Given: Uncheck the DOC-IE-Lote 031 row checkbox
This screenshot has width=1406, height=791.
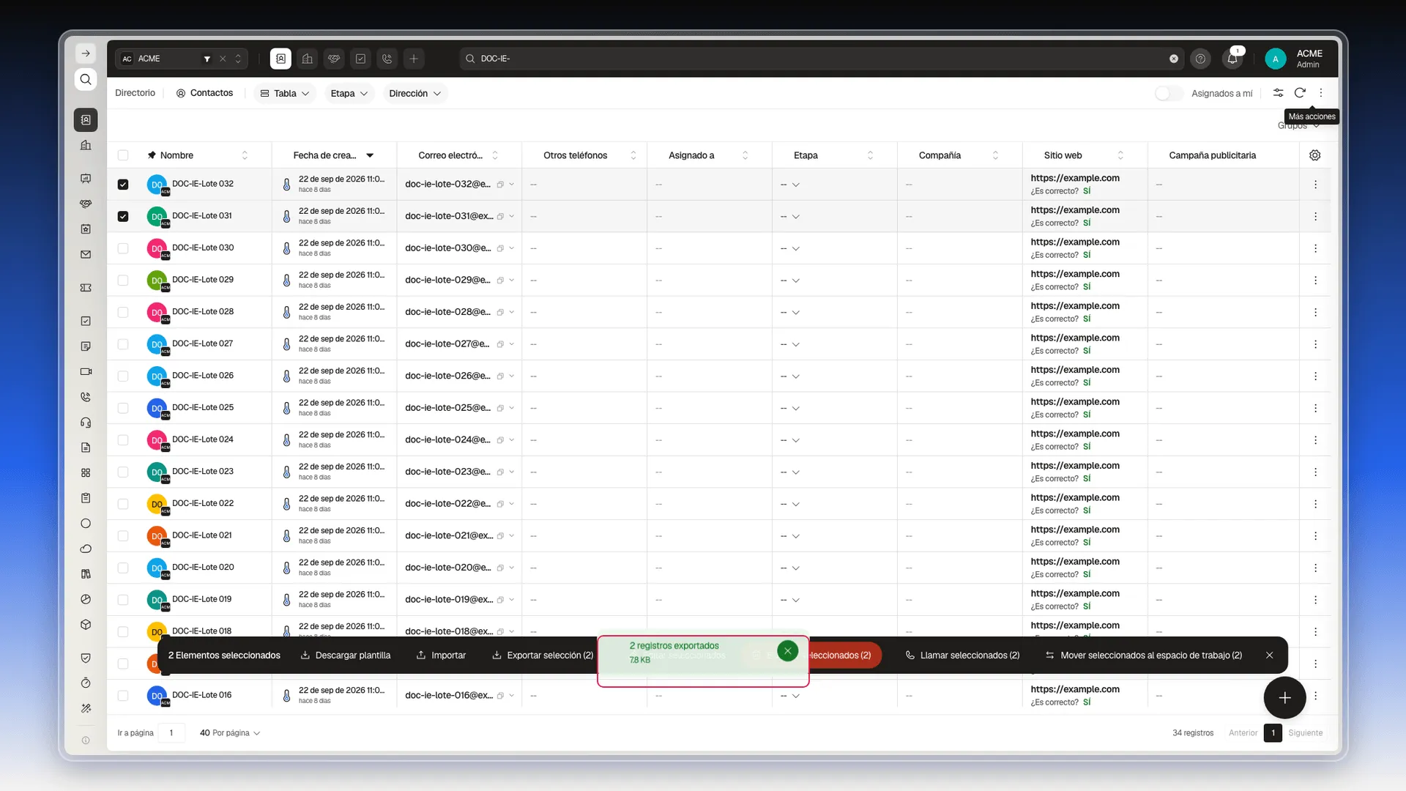Looking at the screenshot, I should point(123,216).
